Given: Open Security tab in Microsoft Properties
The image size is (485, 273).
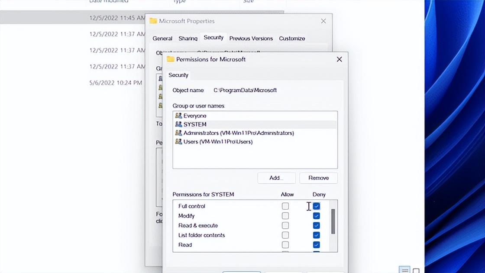Looking at the screenshot, I should tap(213, 37).
